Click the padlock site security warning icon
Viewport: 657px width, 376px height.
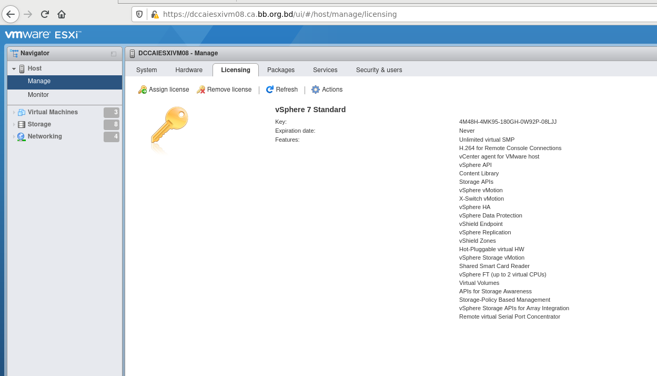[155, 14]
